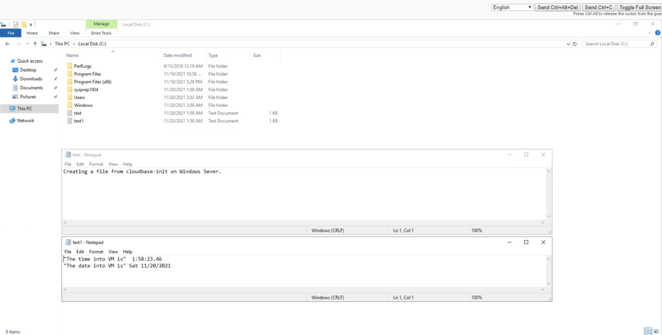Open the View menu in test1 Notepad
Screen dimensions: 662x335
[113, 252]
